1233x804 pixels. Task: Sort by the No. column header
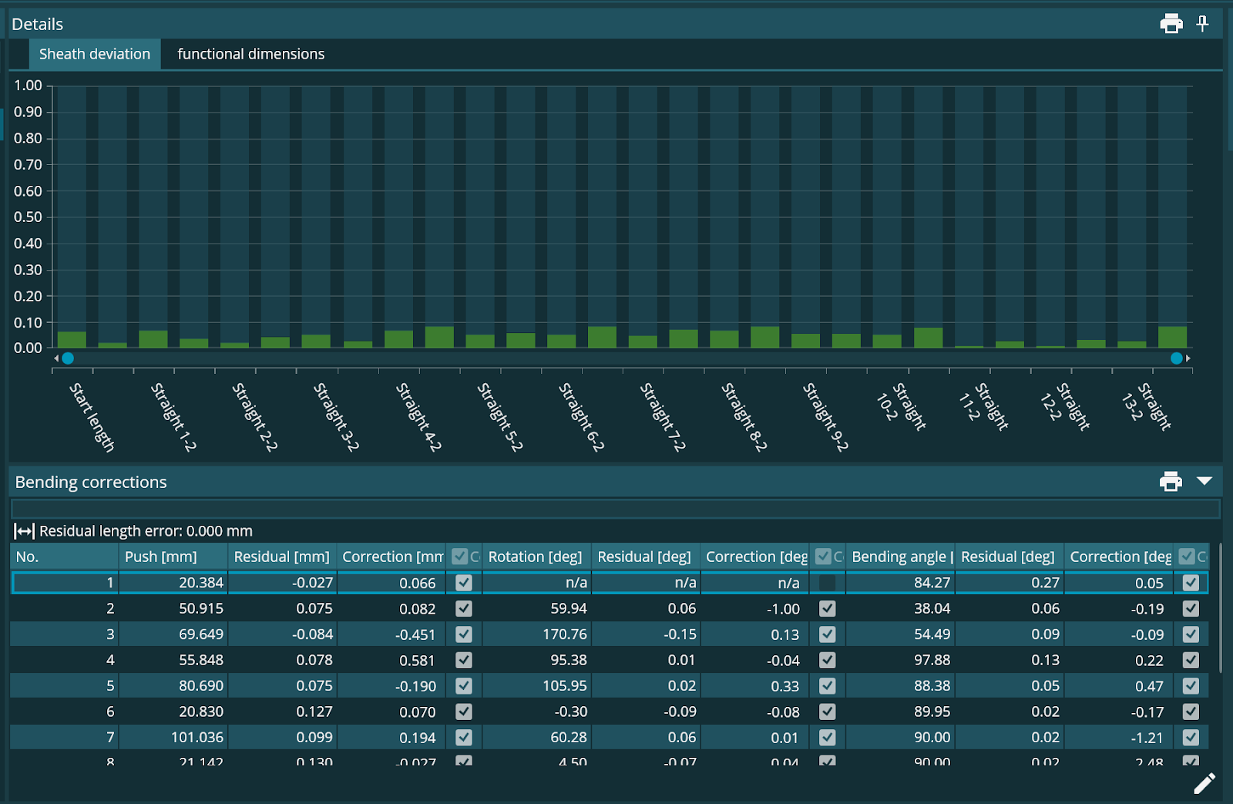65,557
